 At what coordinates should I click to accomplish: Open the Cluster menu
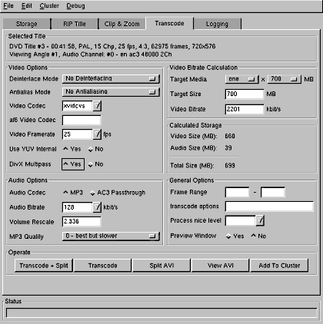tap(49, 6)
